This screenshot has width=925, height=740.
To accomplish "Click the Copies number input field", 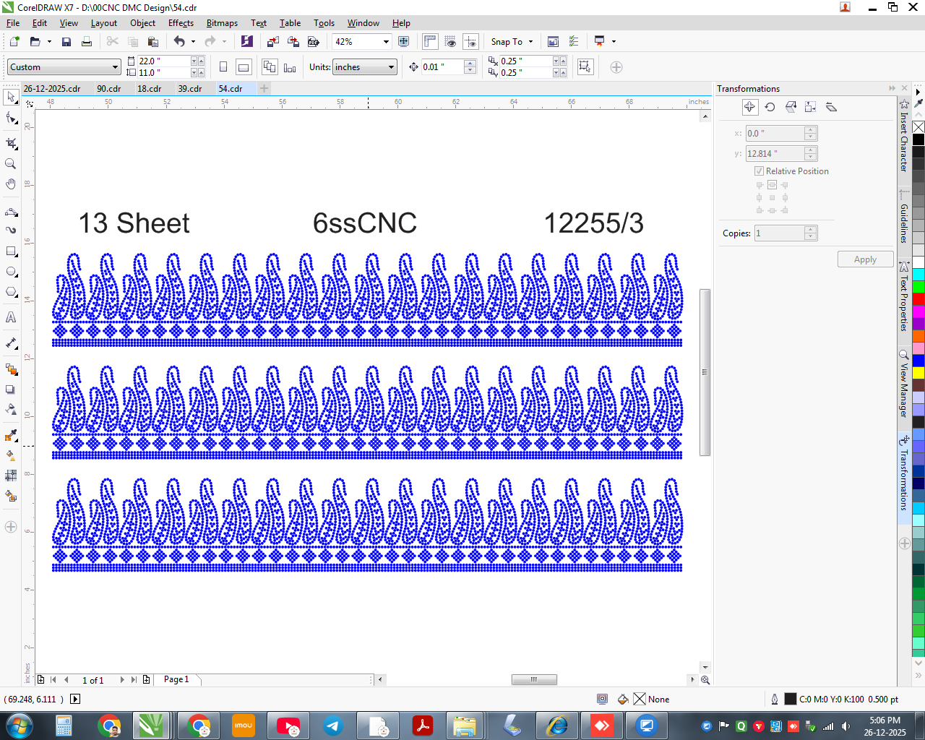I will [x=780, y=233].
